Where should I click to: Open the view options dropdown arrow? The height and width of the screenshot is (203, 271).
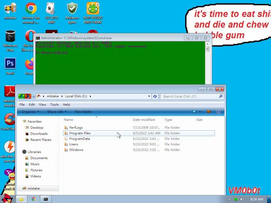(200, 112)
